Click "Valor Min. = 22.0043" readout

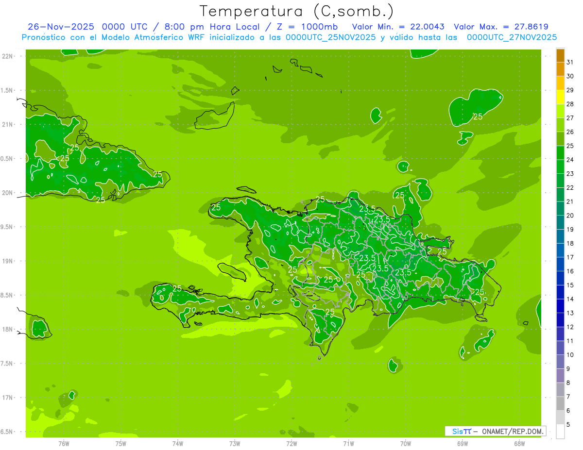(398, 27)
